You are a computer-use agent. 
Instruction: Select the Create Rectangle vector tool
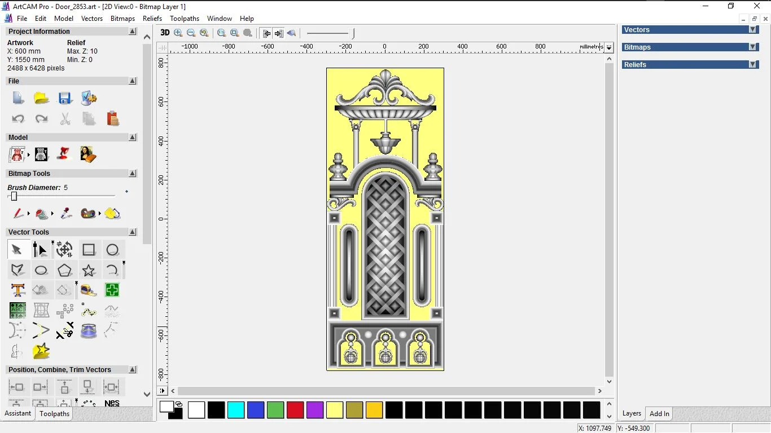(89, 250)
